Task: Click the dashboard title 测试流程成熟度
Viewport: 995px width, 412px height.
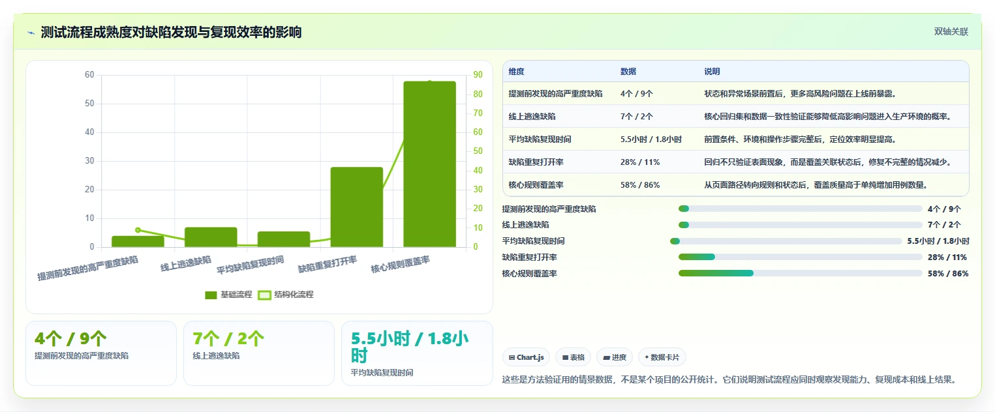Action: 171,33
